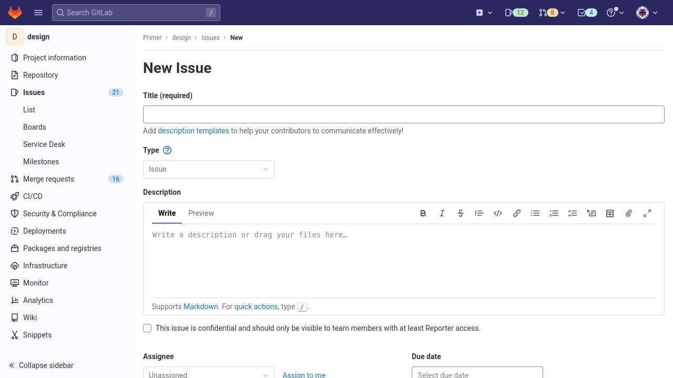Switch to the Write tab
The height and width of the screenshot is (378, 673).
coord(167,213)
